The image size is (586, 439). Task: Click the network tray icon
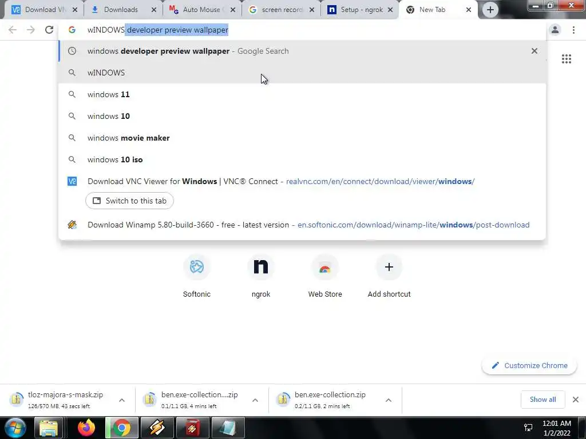(x=528, y=428)
